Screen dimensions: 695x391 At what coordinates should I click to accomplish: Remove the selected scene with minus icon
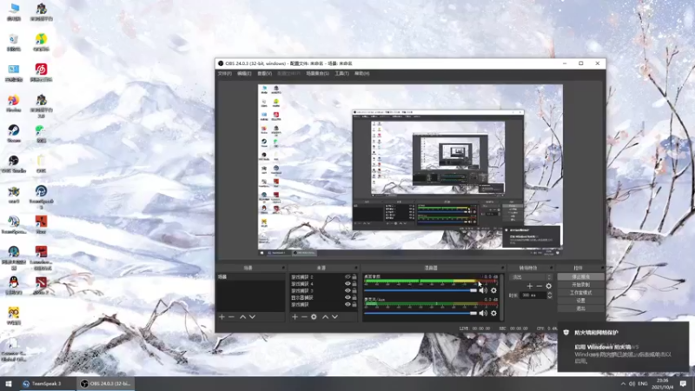tap(231, 317)
